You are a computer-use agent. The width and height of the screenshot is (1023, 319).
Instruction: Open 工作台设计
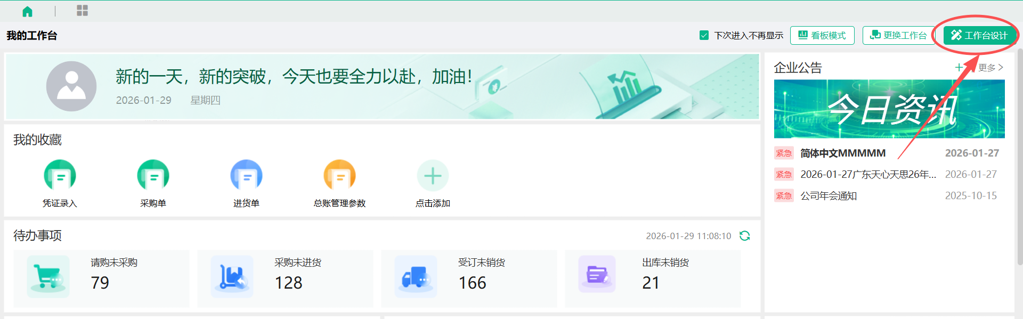coord(979,36)
